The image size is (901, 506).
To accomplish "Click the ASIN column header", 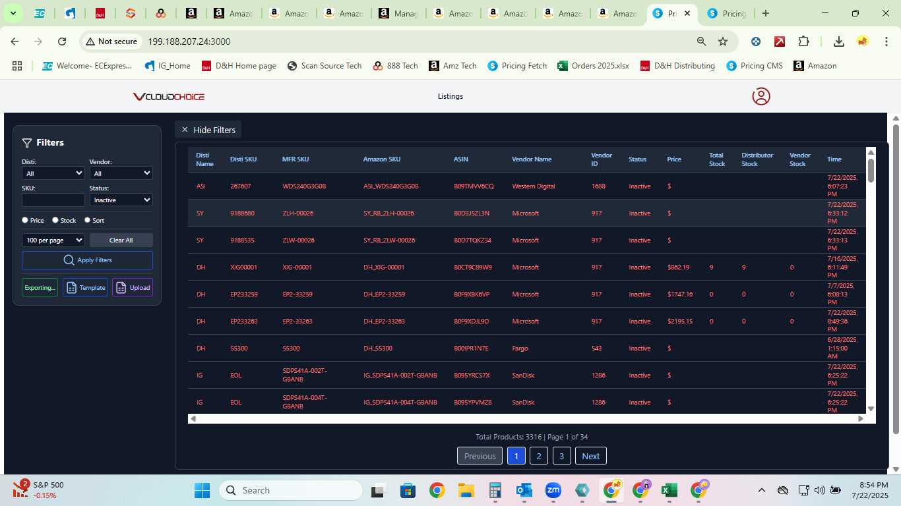I will click(461, 159).
